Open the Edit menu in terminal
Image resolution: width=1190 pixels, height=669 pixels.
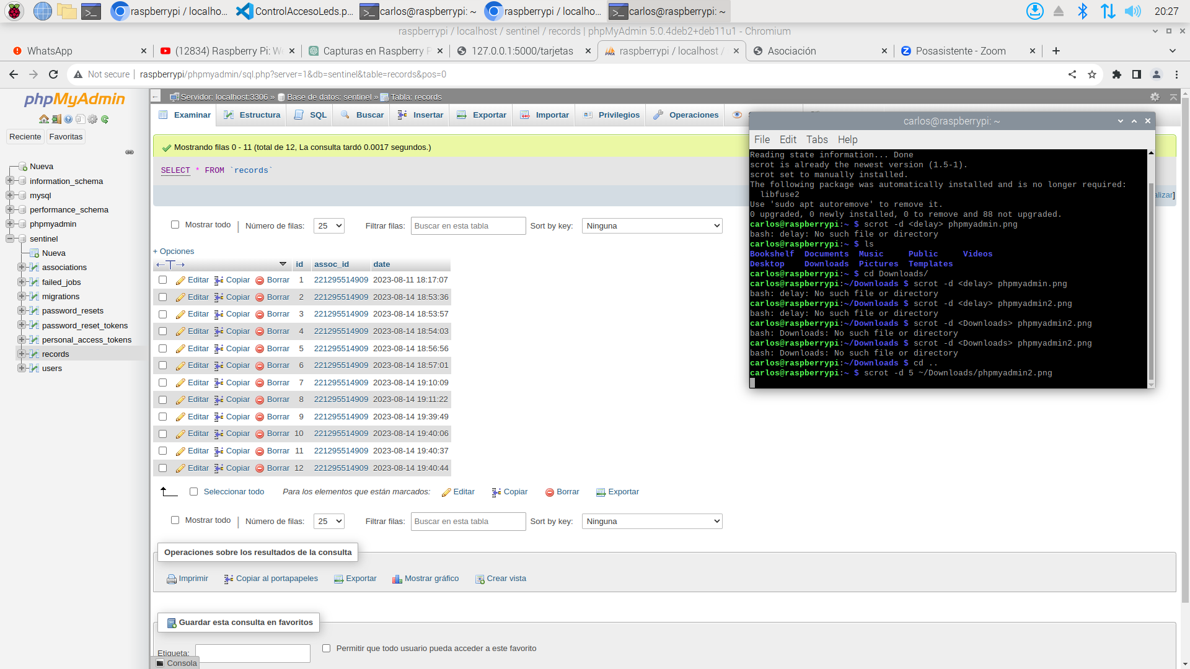[x=788, y=140]
